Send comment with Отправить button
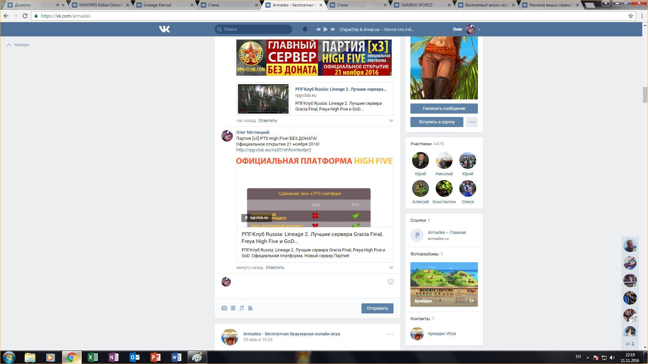This screenshot has width=648, height=364. point(377,308)
